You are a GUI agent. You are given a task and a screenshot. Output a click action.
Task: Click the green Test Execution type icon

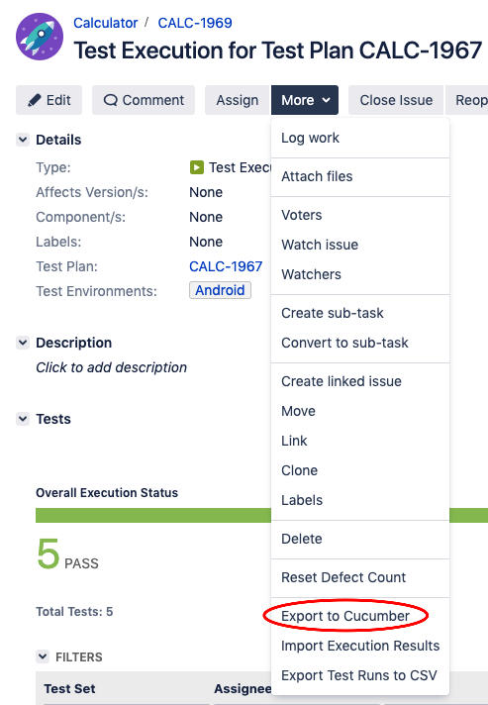pyautogui.click(x=197, y=167)
